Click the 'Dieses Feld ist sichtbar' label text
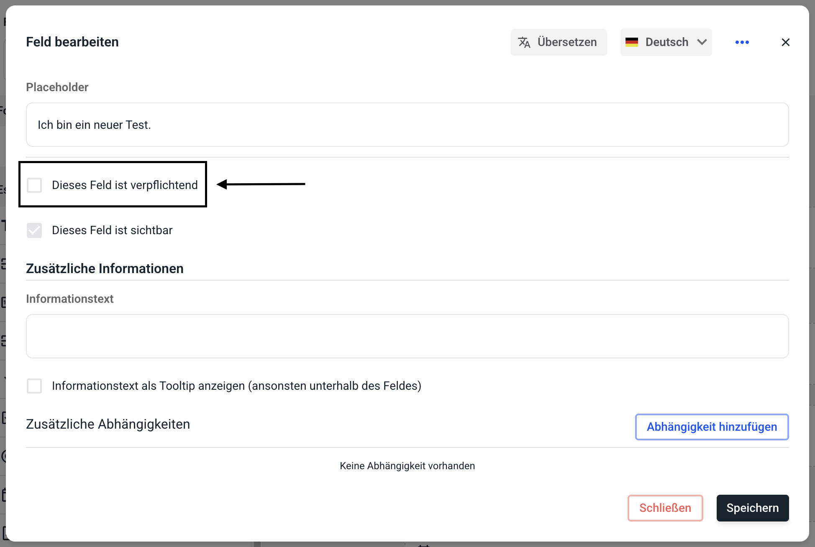The width and height of the screenshot is (815, 547). click(x=112, y=230)
